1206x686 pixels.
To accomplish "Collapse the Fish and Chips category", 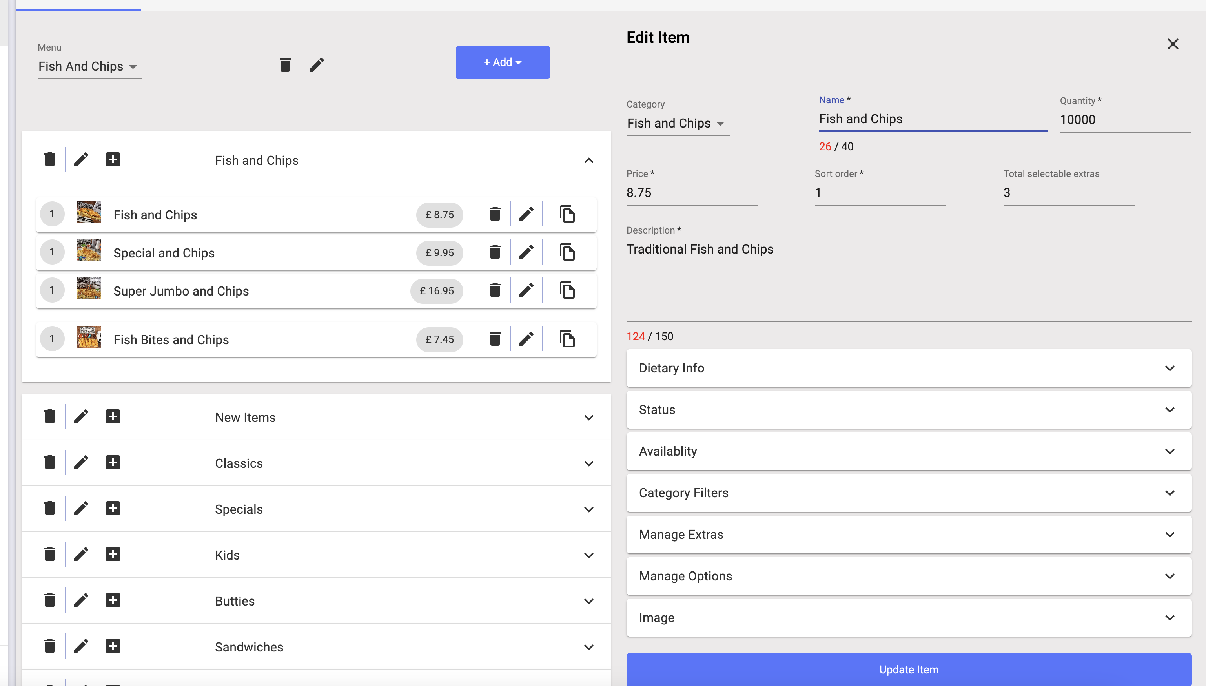I will 588,161.
